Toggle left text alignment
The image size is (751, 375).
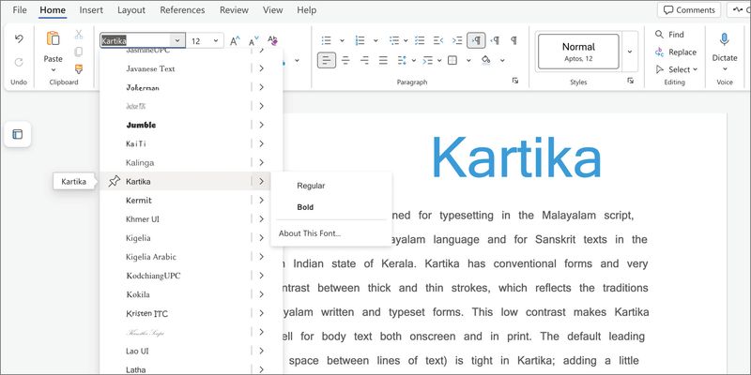click(326, 61)
